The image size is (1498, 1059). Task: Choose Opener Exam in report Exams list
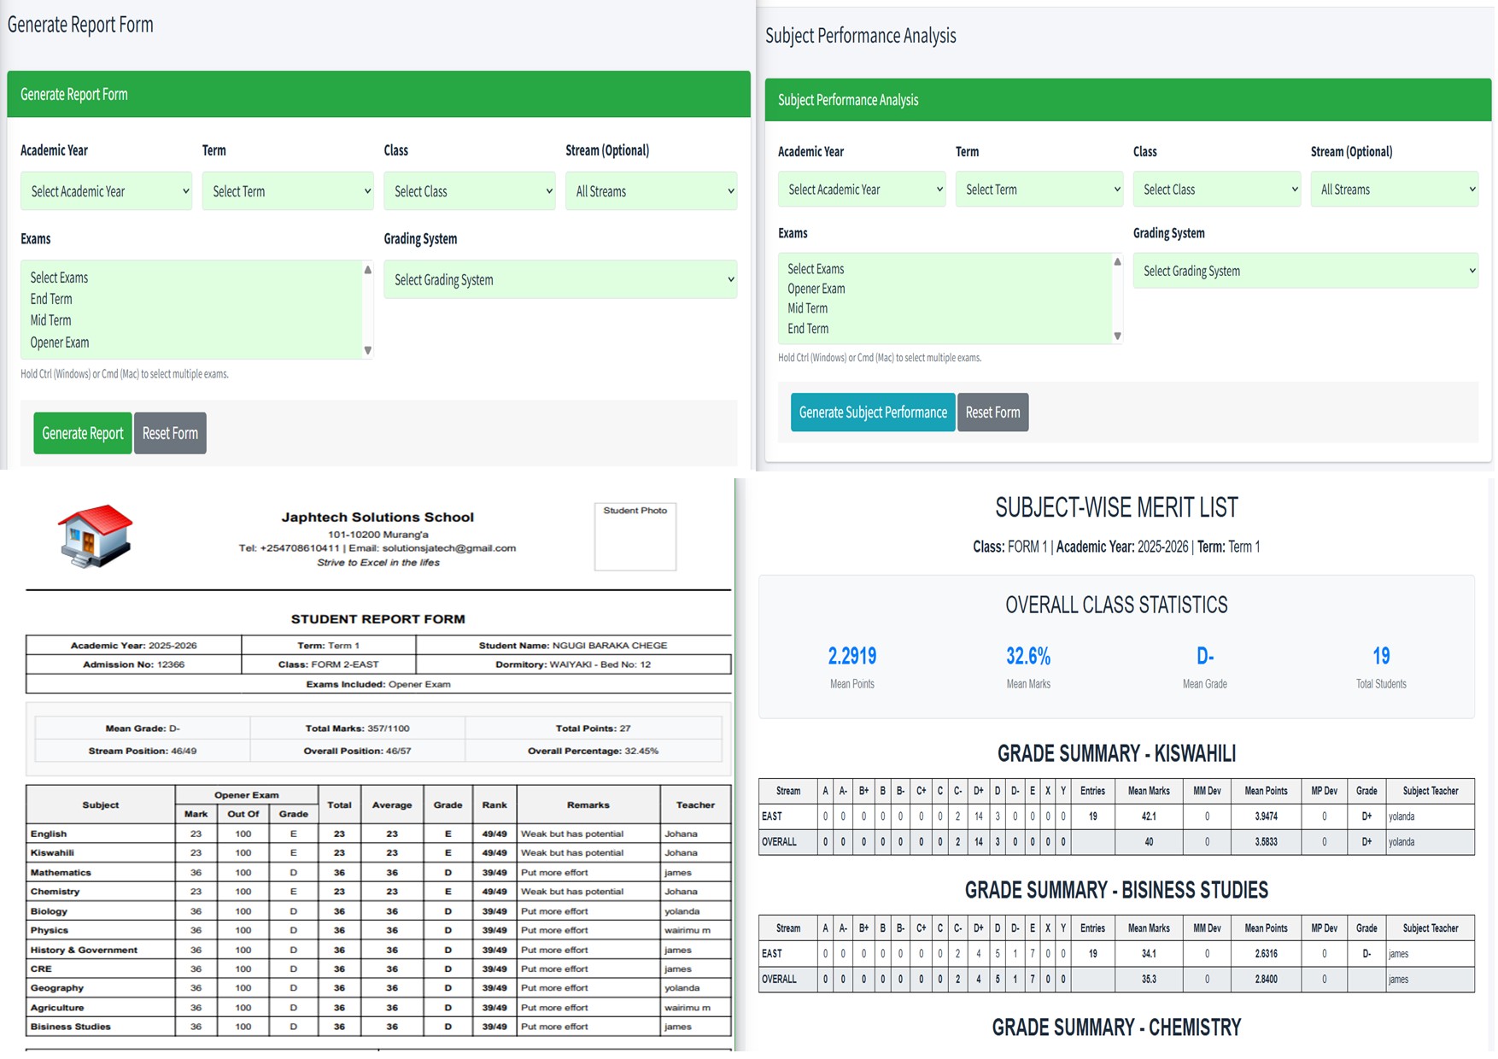pyautogui.click(x=60, y=342)
